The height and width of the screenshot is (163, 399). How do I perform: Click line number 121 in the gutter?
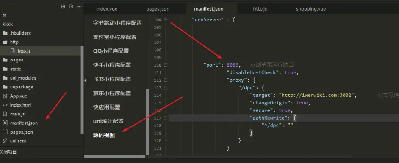coord(158,148)
